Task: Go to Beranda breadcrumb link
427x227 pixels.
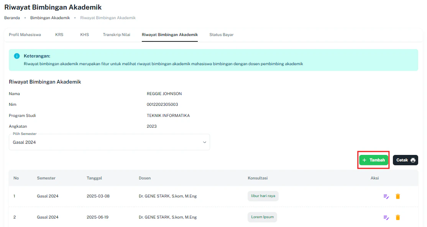Action: pos(12,18)
